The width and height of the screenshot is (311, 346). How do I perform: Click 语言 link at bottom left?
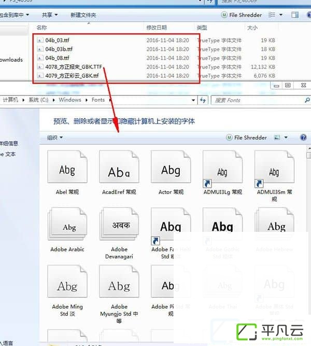pos(7,343)
